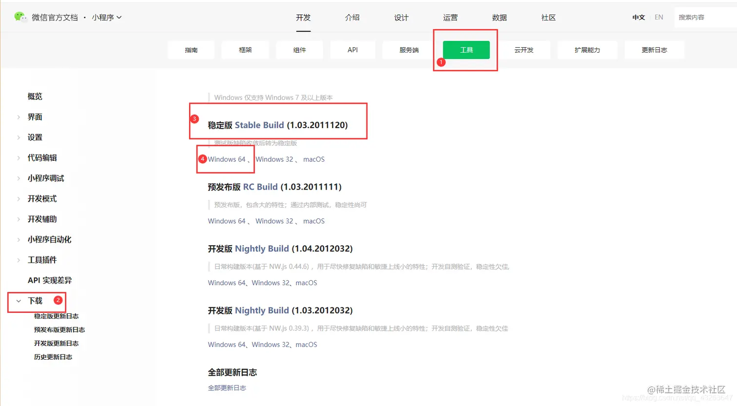Open the API sub-navigation button

coord(353,50)
